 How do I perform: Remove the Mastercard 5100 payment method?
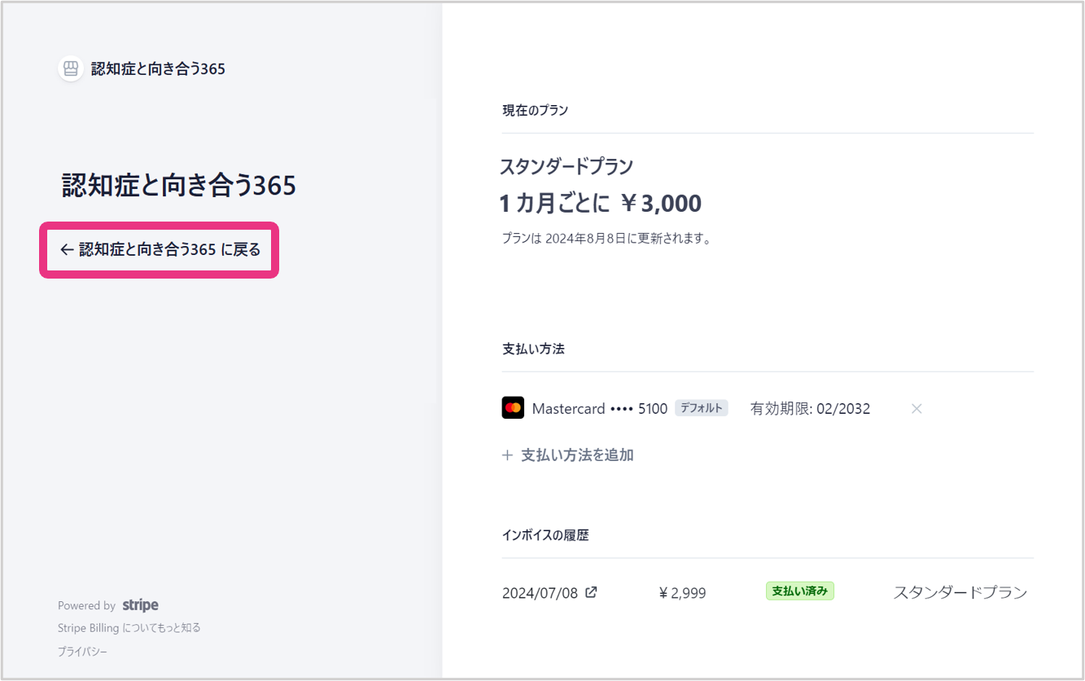[917, 409]
